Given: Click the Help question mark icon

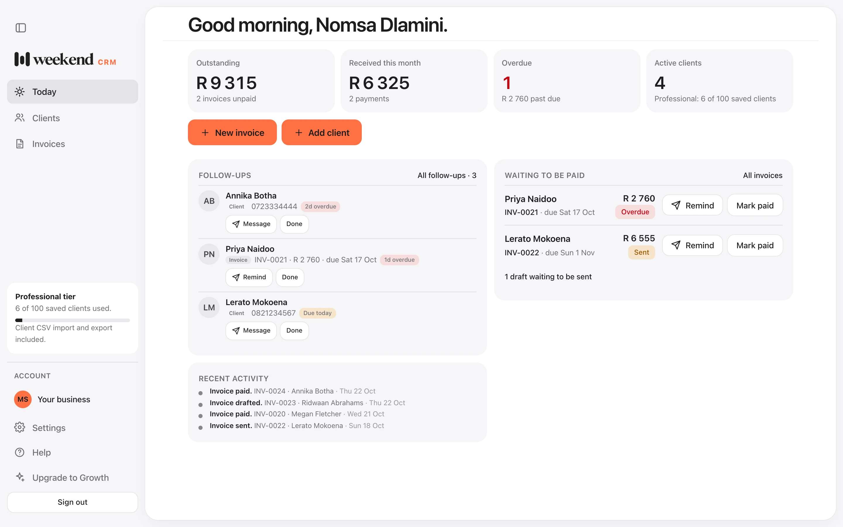Looking at the screenshot, I should [20, 452].
